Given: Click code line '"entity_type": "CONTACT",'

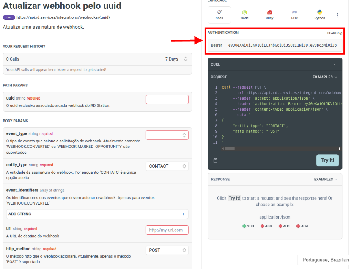Looking at the screenshot, I should point(261,126).
